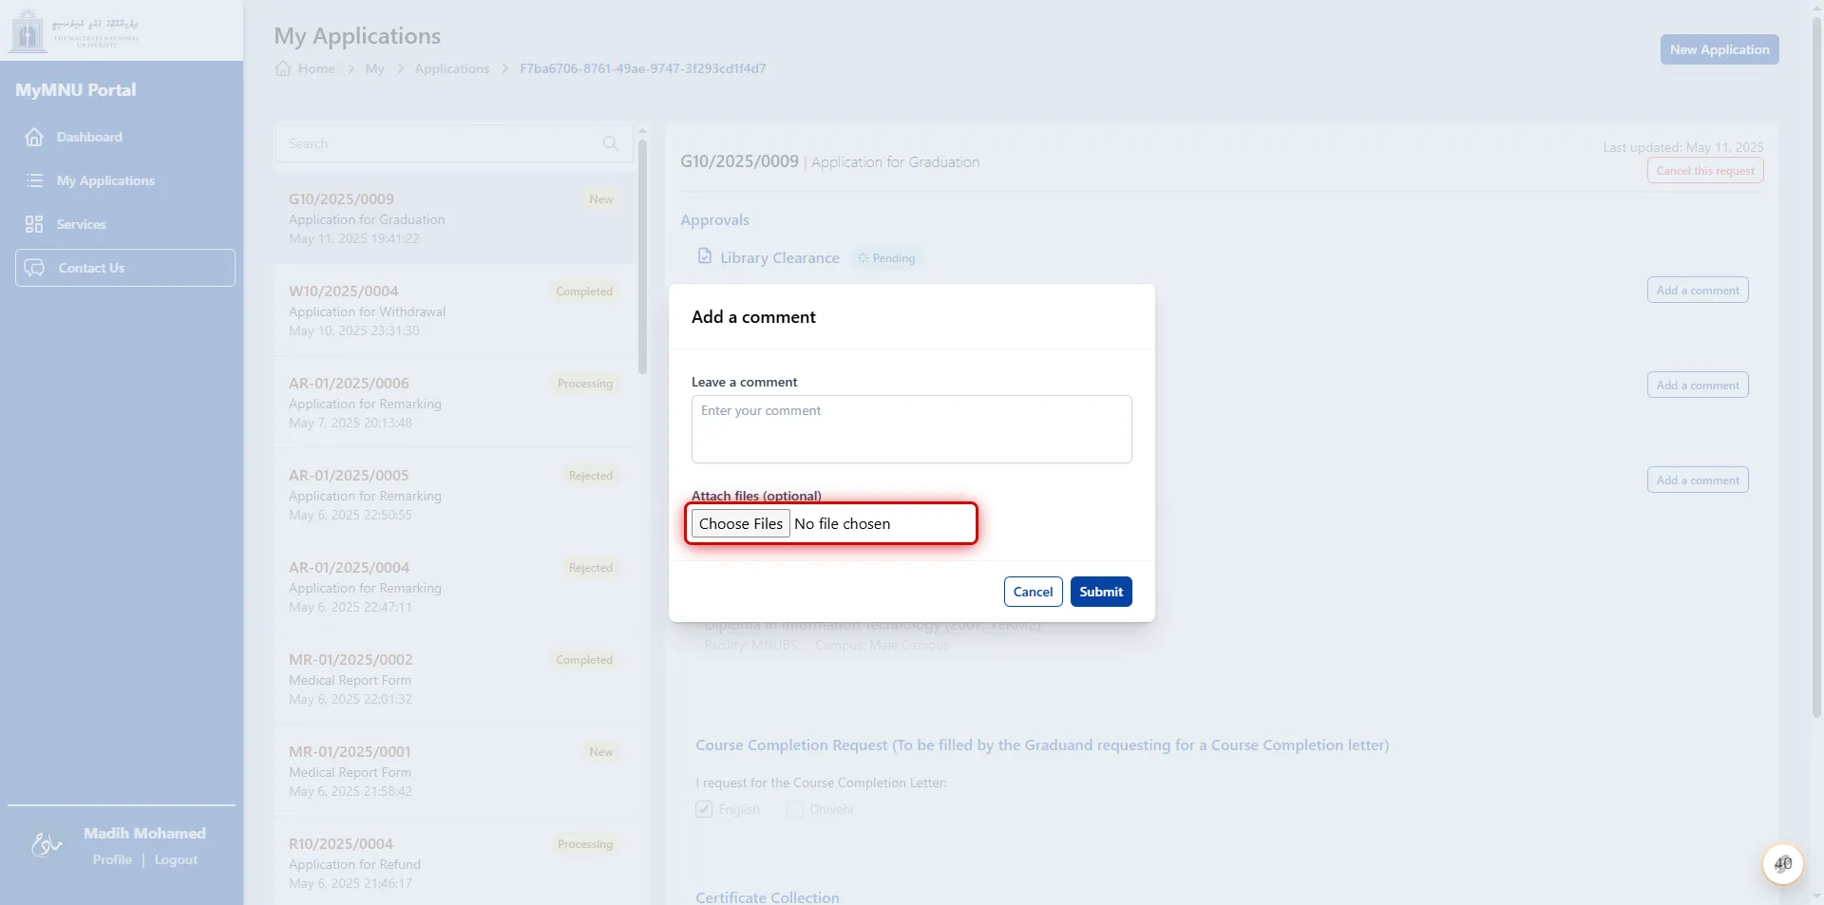Open My Applications in the sidebar
This screenshot has width=1824, height=905.
pyautogui.click(x=124, y=180)
